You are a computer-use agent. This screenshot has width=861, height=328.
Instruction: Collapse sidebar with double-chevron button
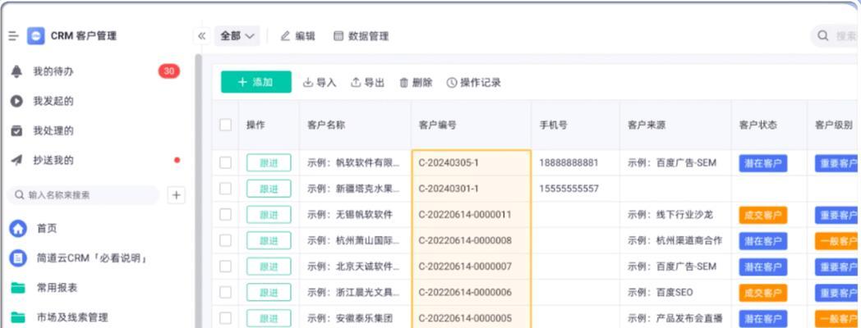pos(201,36)
